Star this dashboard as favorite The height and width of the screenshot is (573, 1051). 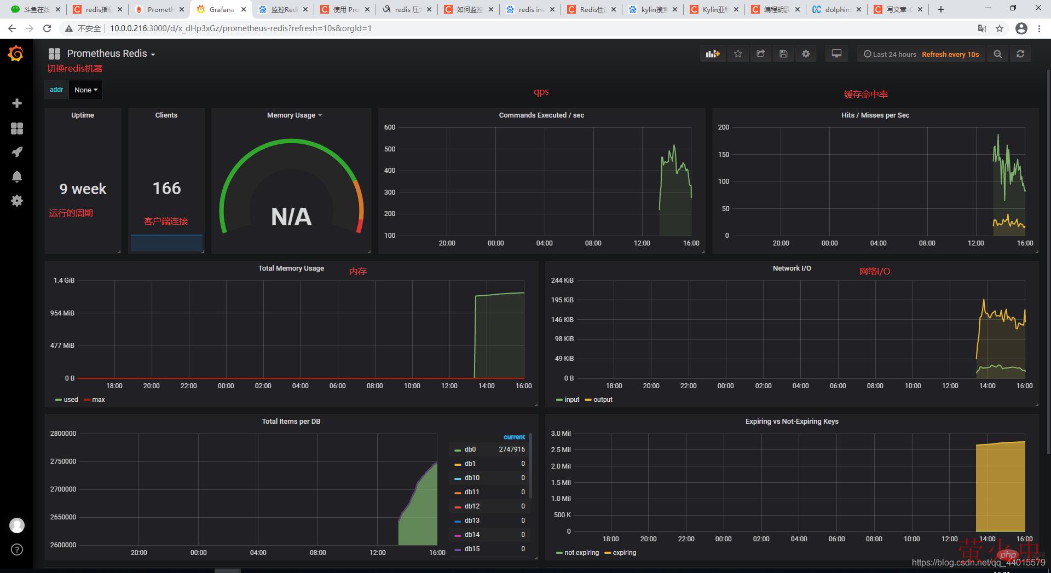pos(738,54)
